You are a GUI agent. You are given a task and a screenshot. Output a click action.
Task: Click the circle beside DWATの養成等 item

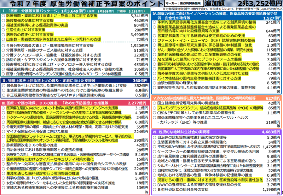pyautogui.click(x=154, y=184)
